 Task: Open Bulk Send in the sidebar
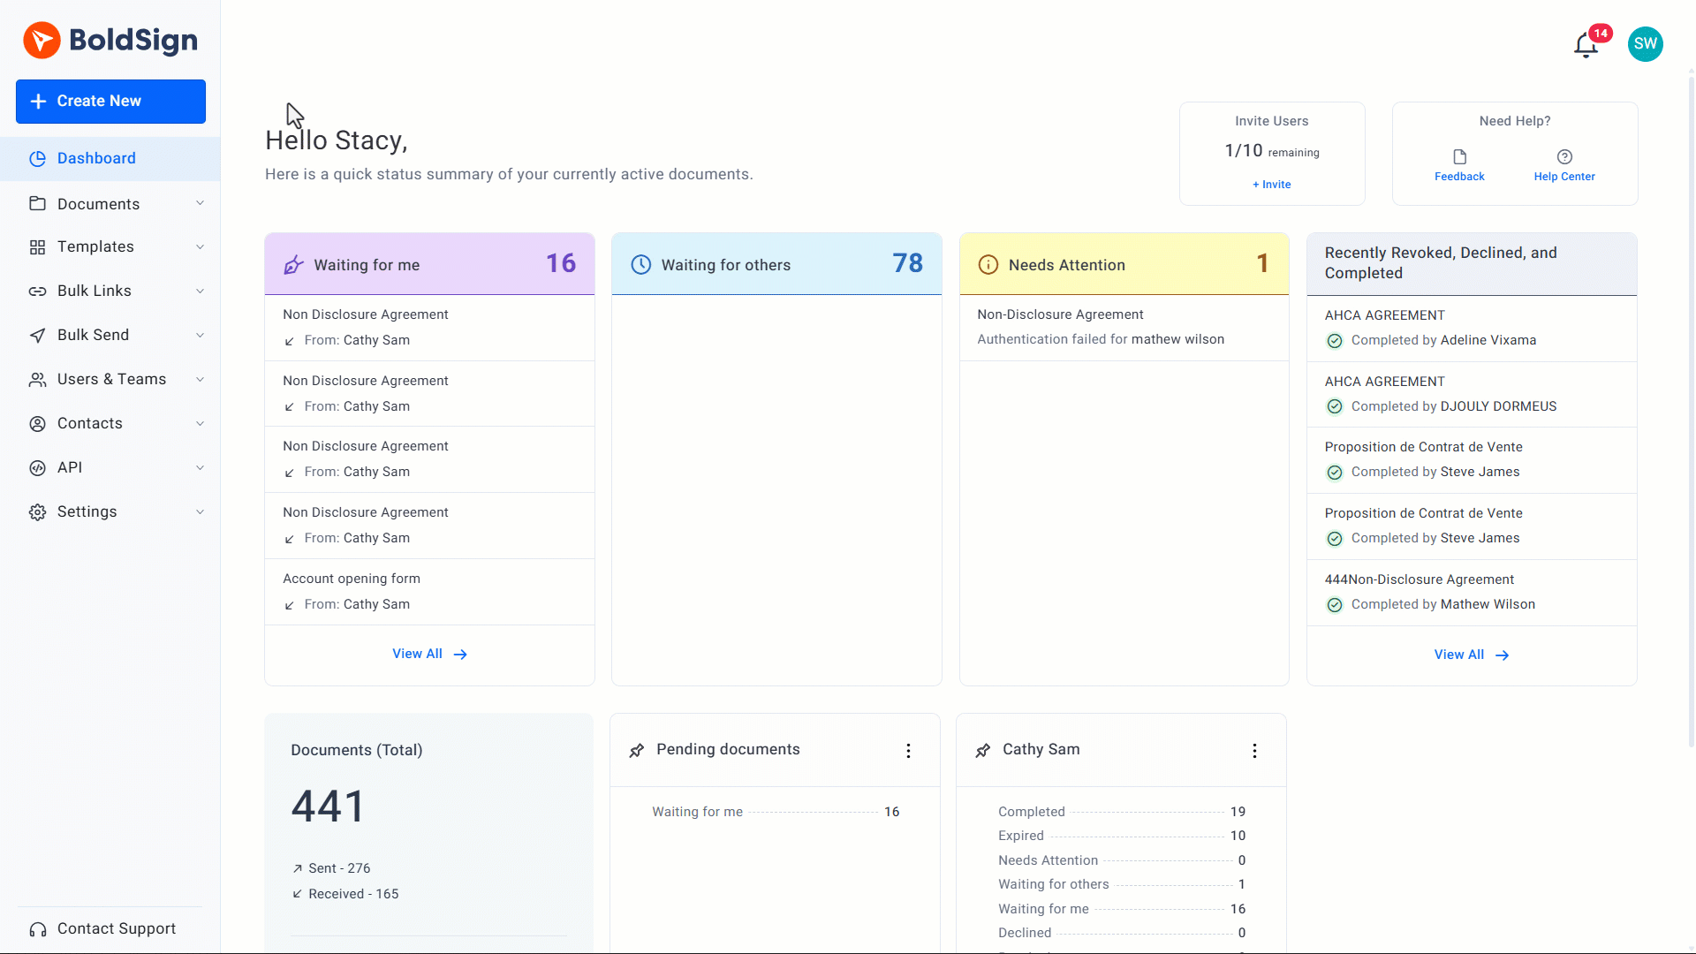(x=110, y=336)
